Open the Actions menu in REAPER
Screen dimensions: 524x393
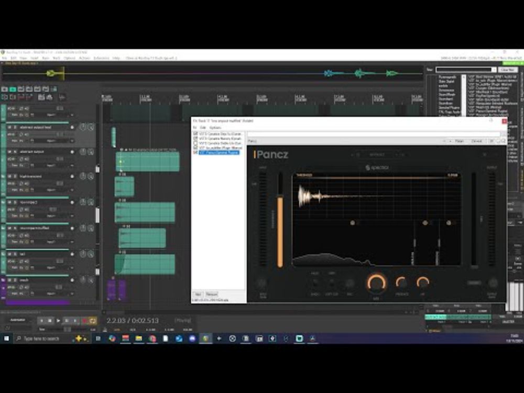pos(84,58)
